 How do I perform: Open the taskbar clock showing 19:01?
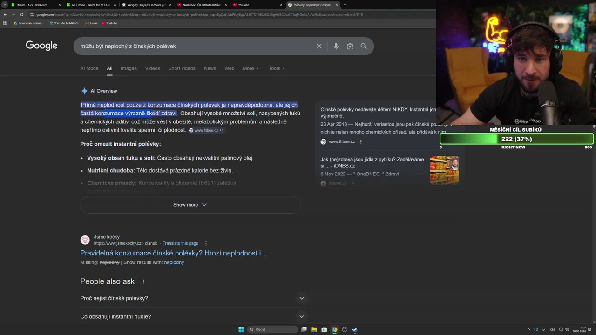coord(580,329)
